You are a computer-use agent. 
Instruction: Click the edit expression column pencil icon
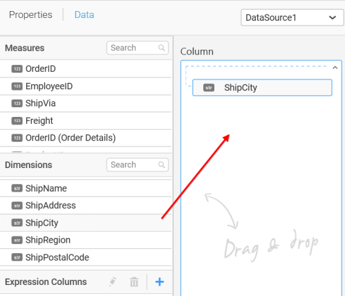click(x=113, y=281)
